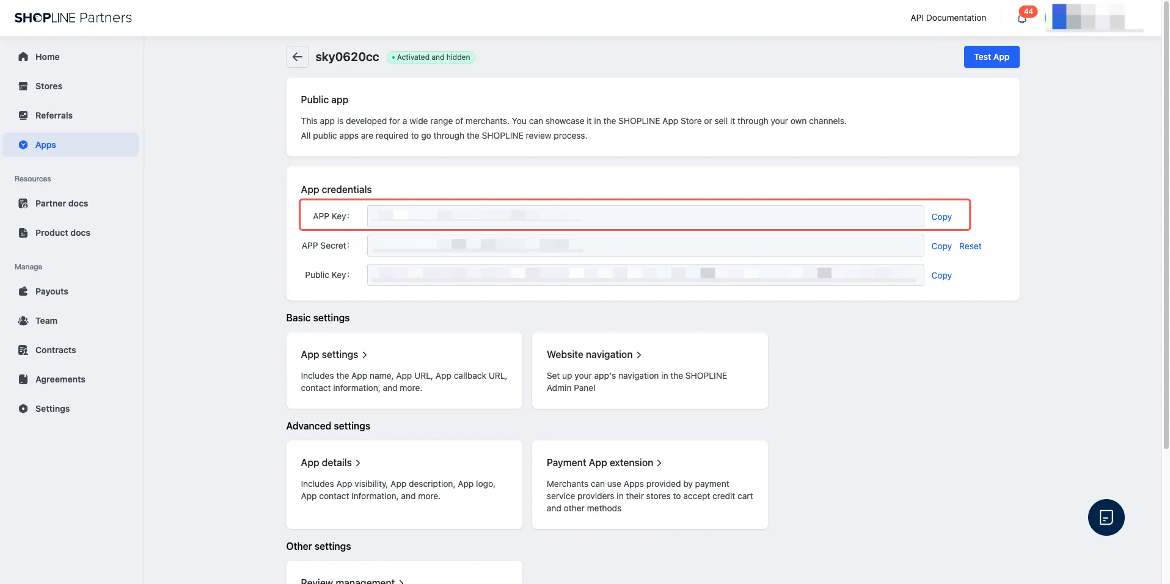
Task: Open API Documentation link
Action: [x=948, y=18]
